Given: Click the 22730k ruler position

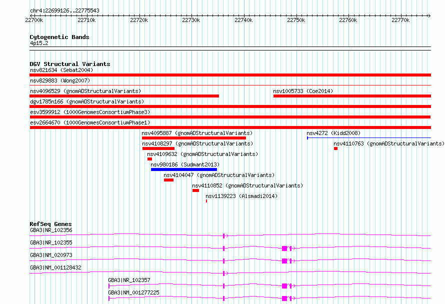Looking at the screenshot, I should click(191, 20).
